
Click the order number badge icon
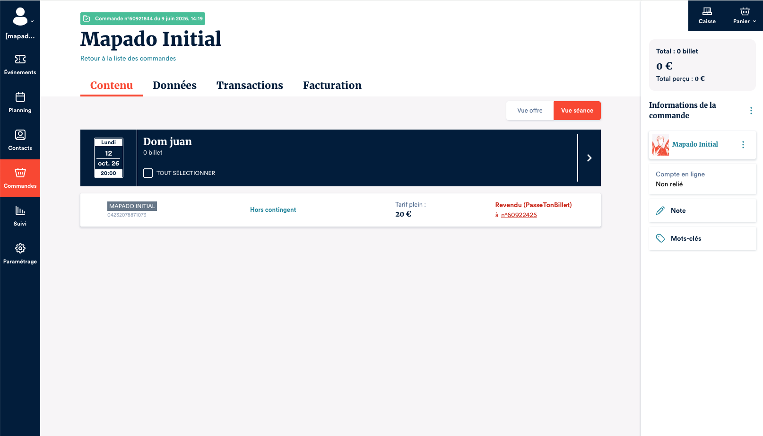coord(87,19)
